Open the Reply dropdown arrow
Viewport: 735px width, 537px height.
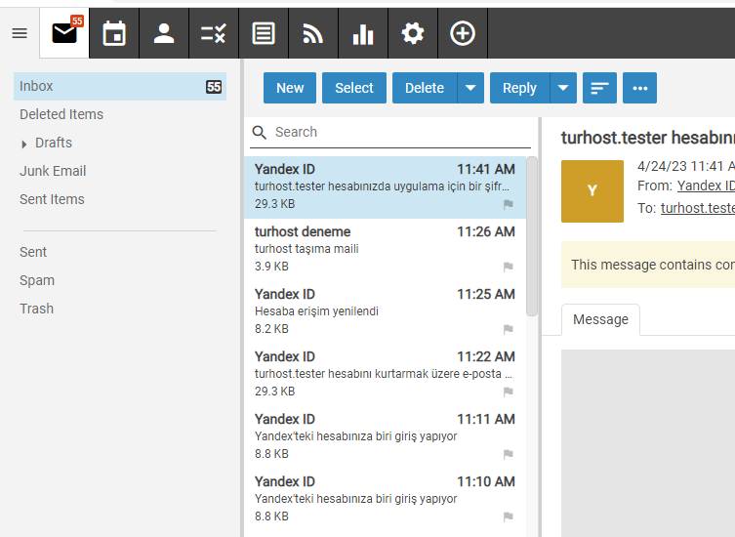click(x=563, y=88)
